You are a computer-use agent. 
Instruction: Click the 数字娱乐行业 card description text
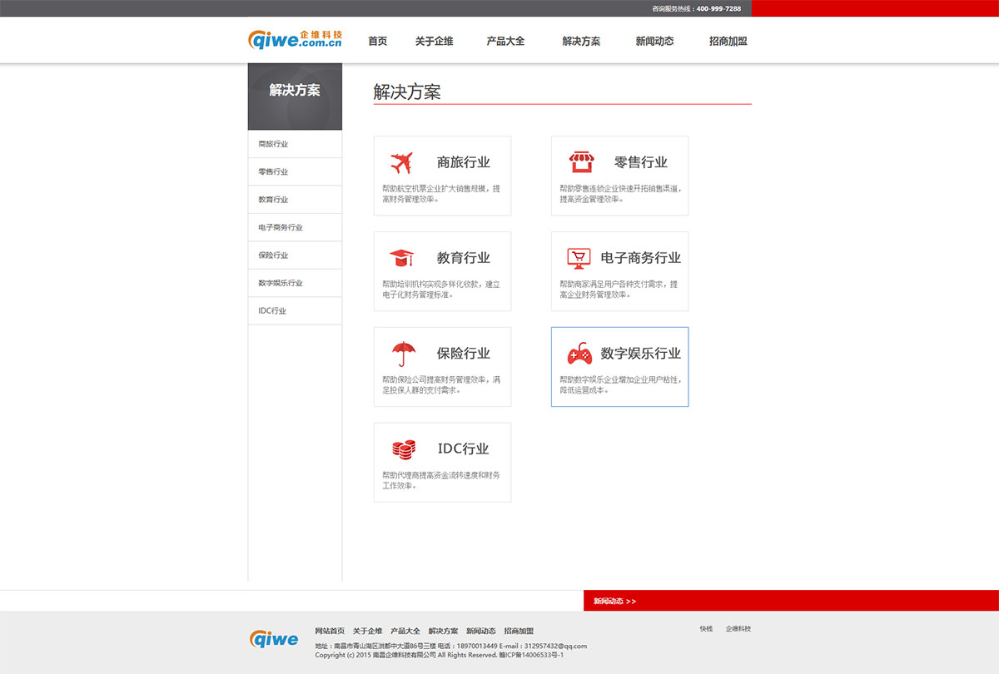[619, 384]
